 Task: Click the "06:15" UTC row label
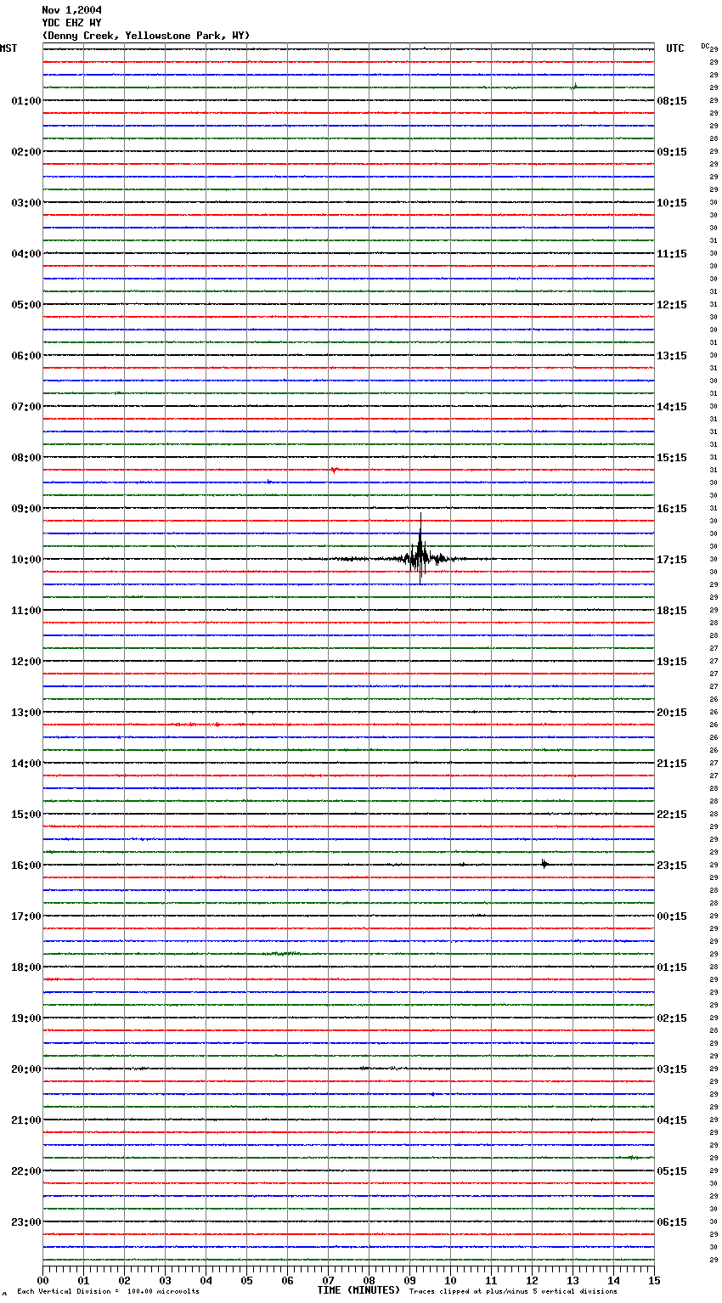(x=672, y=1222)
